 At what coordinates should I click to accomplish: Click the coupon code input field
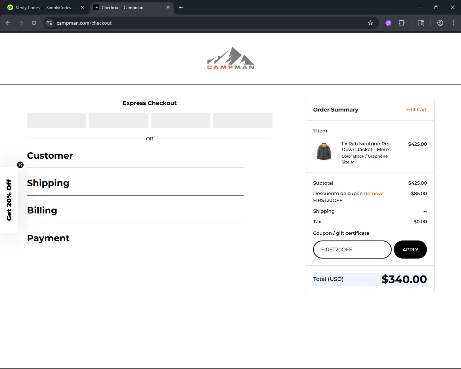tap(352, 249)
